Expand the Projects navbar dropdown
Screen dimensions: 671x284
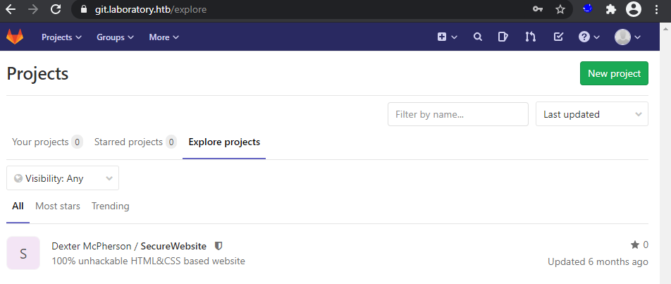[x=61, y=37]
